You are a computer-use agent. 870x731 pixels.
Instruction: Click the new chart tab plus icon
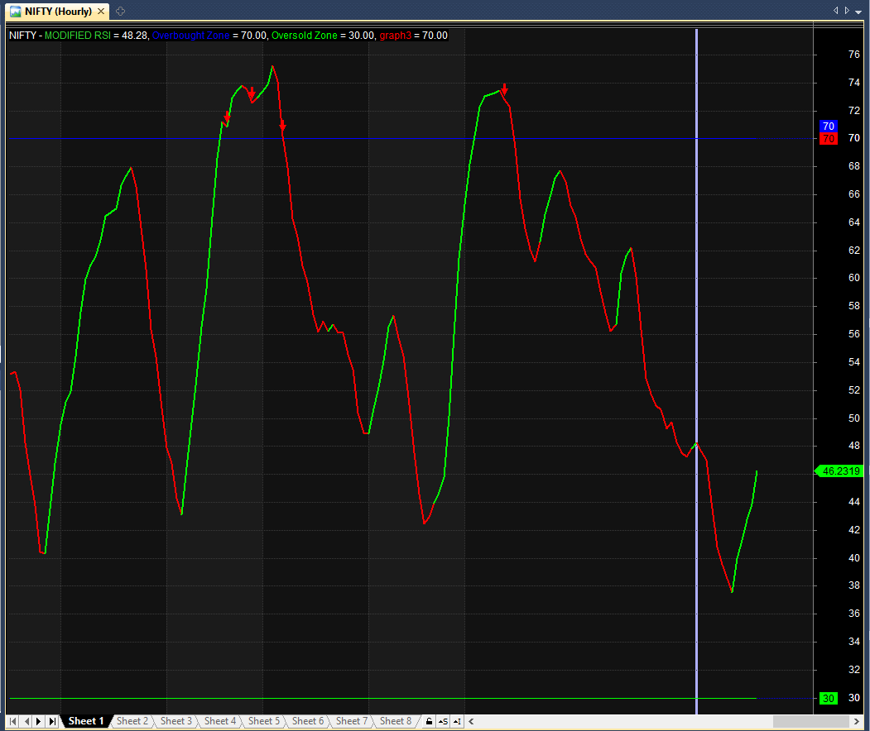120,11
